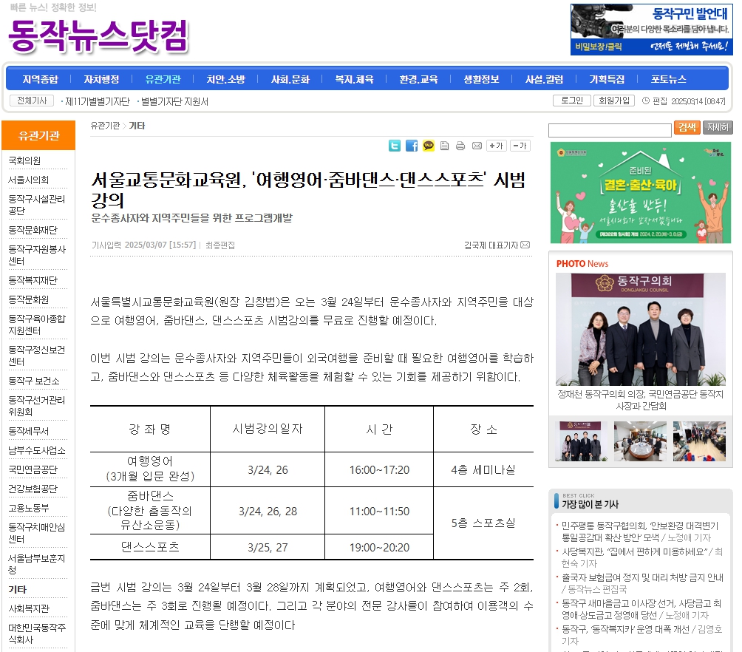742x652 pixels.
Task: Open 출국자 보험급여 정지 most-viewed article
Action: coord(642,583)
